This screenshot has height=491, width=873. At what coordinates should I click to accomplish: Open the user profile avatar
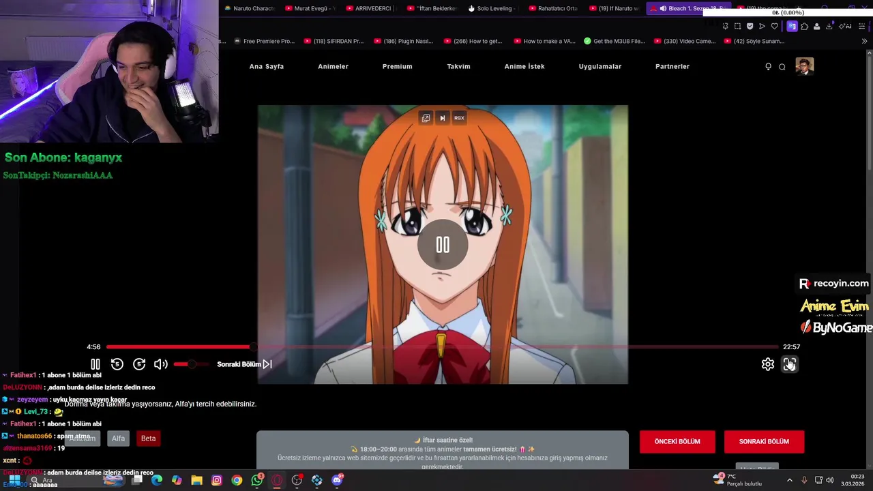point(805,66)
